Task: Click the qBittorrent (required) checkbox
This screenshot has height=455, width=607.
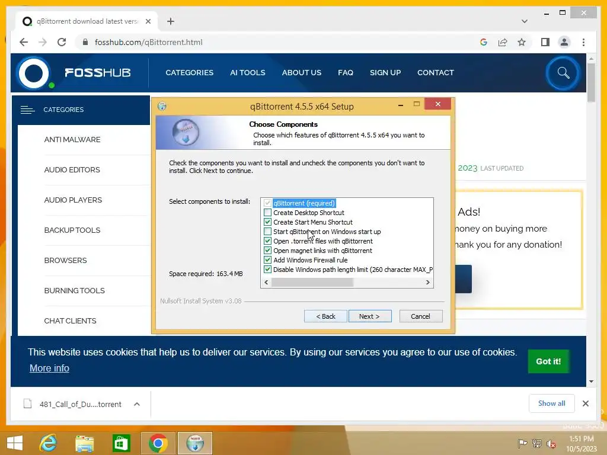Action: [x=267, y=203]
